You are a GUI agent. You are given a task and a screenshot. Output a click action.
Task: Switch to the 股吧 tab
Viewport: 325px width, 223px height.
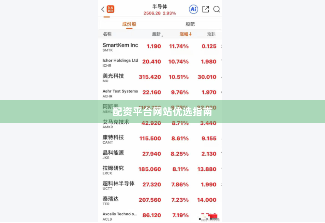coord(190,24)
